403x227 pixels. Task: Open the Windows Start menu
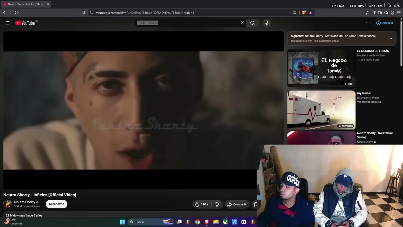coord(123,222)
